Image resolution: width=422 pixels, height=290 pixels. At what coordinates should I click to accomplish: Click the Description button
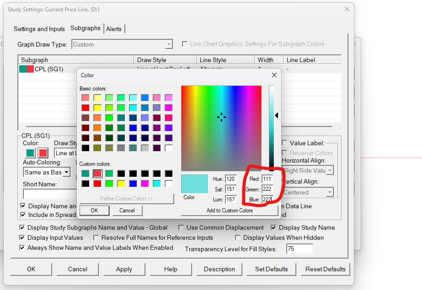[219, 269]
